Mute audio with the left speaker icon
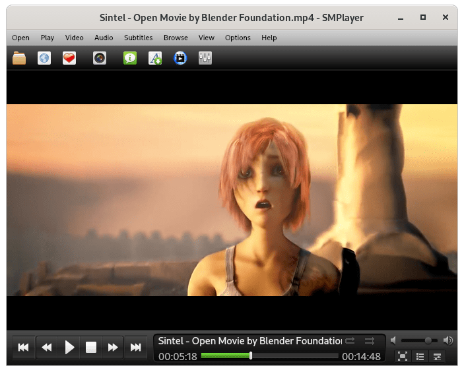This screenshot has height=372, width=464. click(393, 340)
